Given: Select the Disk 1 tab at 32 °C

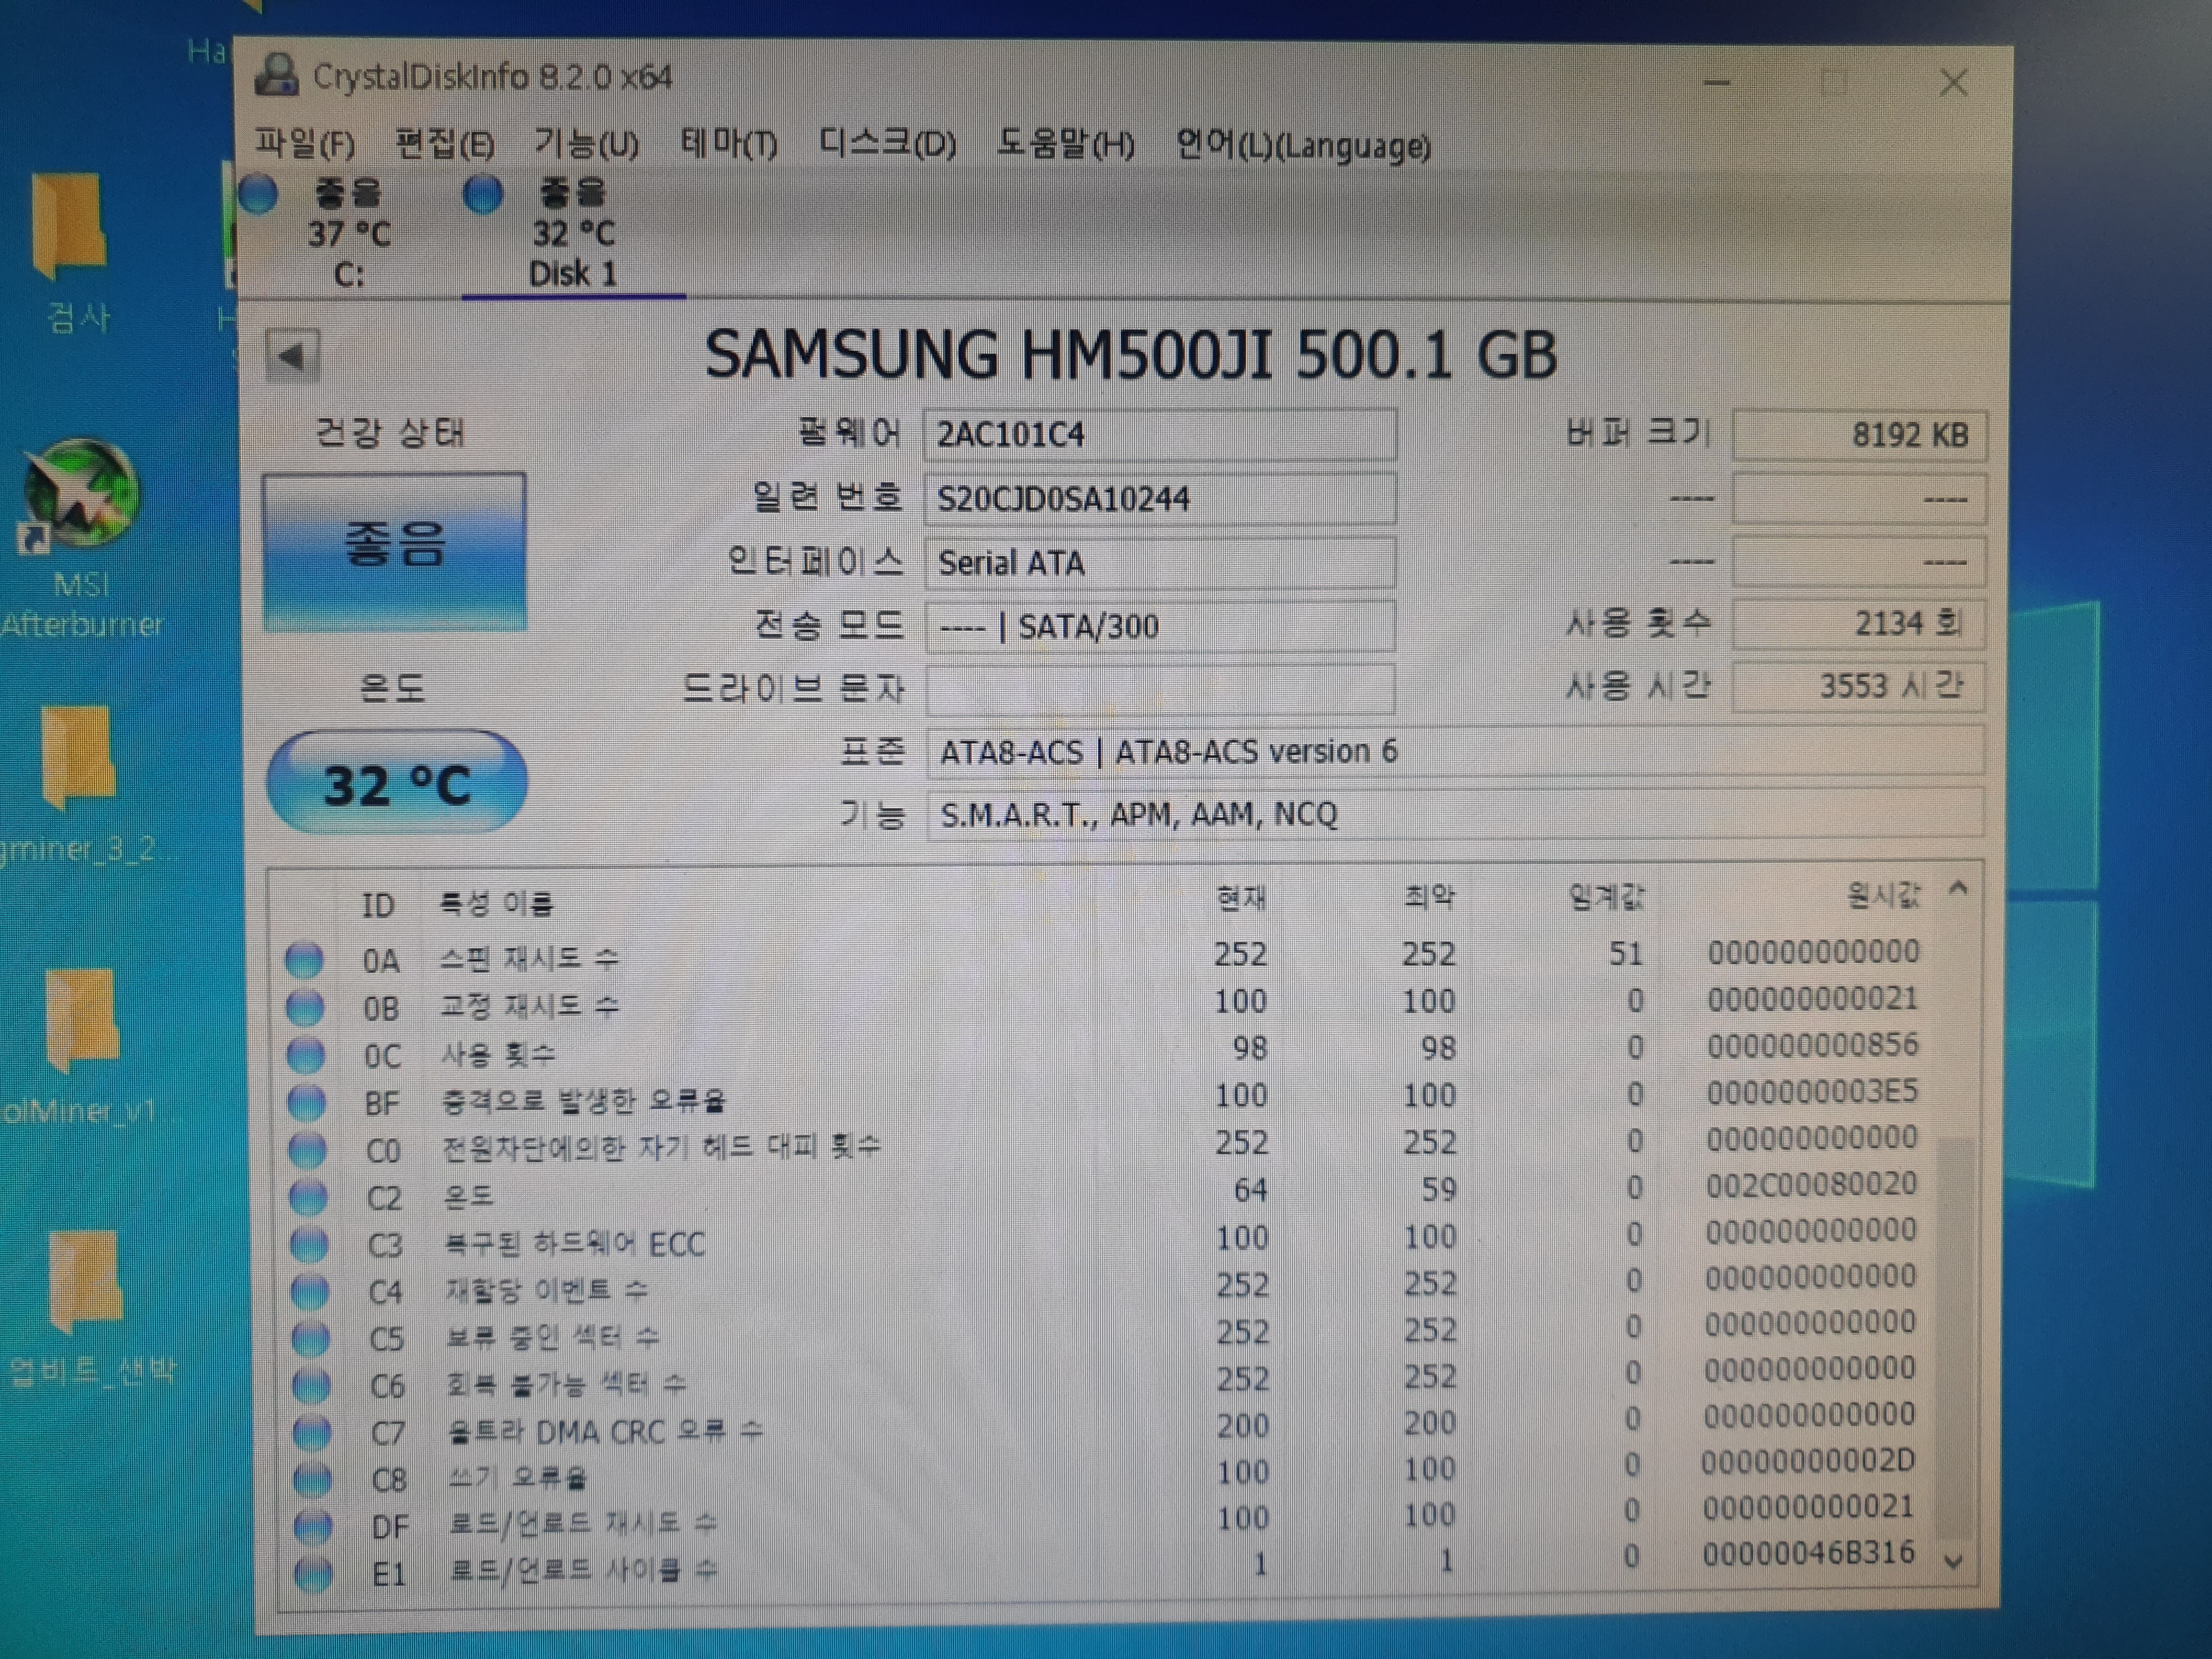Looking at the screenshot, I should tap(573, 233).
